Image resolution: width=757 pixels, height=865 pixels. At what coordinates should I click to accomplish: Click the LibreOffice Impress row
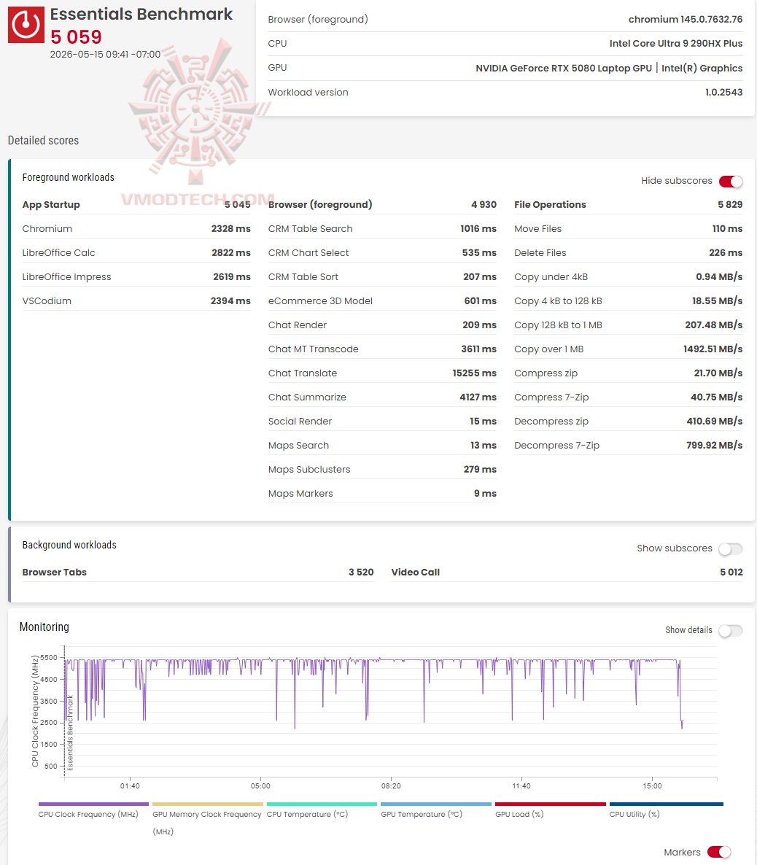coord(136,277)
